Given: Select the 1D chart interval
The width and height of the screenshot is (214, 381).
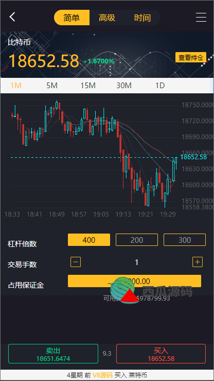Looking at the screenshot, I should [x=160, y=86].
